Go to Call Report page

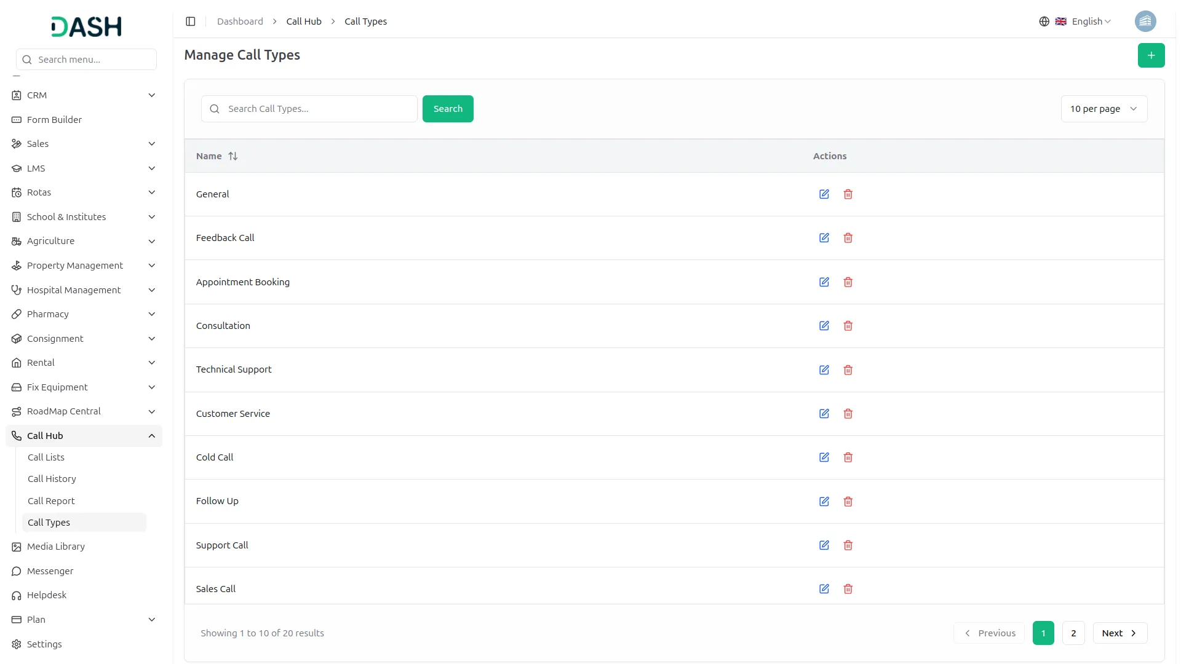[x=51, y=501]
